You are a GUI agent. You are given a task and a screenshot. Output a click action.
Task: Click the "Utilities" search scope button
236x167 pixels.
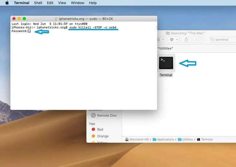[165, 48]
